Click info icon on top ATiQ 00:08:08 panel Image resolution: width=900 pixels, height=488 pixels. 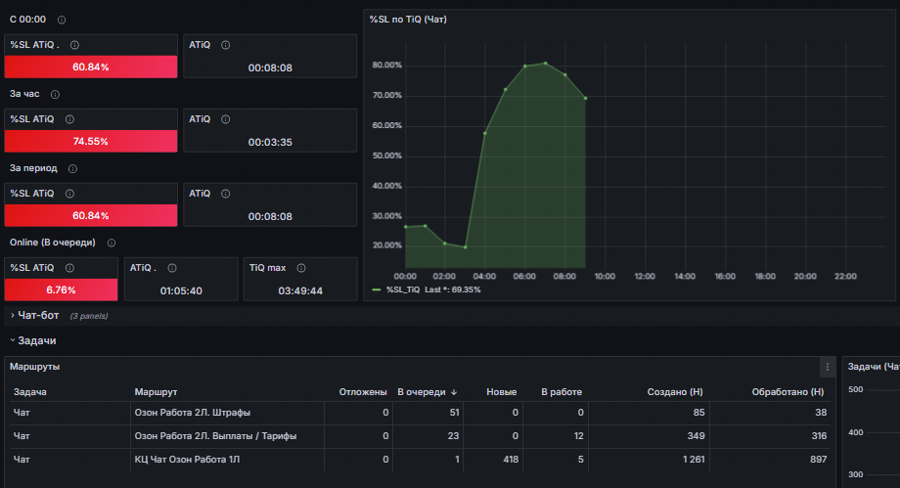(x=226, y=45)
